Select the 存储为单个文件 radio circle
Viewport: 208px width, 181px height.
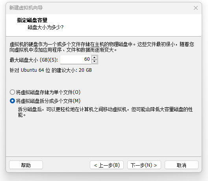pos(12,92)
